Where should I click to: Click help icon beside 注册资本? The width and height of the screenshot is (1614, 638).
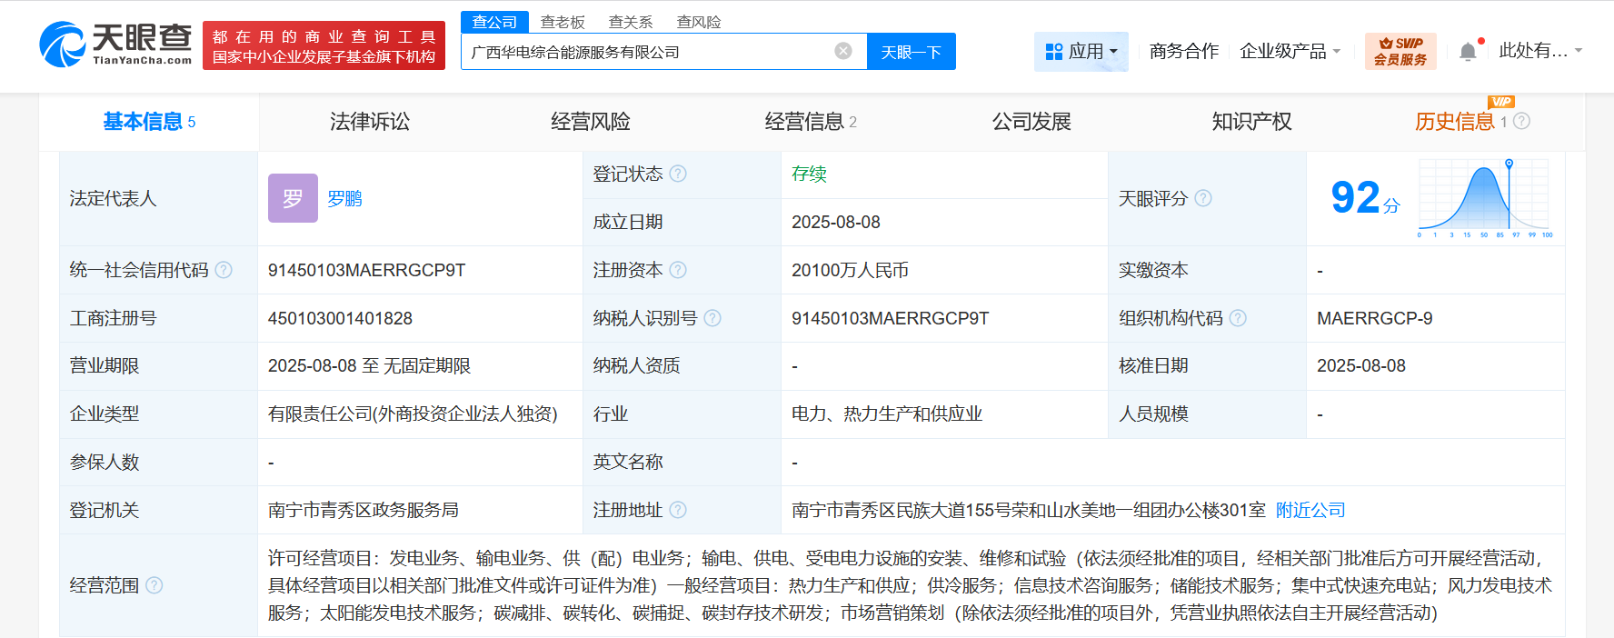pos(678,270)
